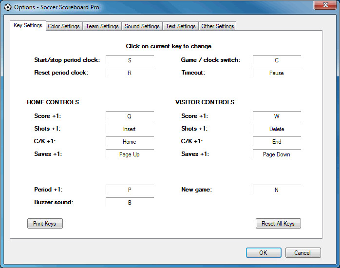The image size is (340, 268).
Task: Click the Home 'C/K +1:' label
Action: [45, 141]
